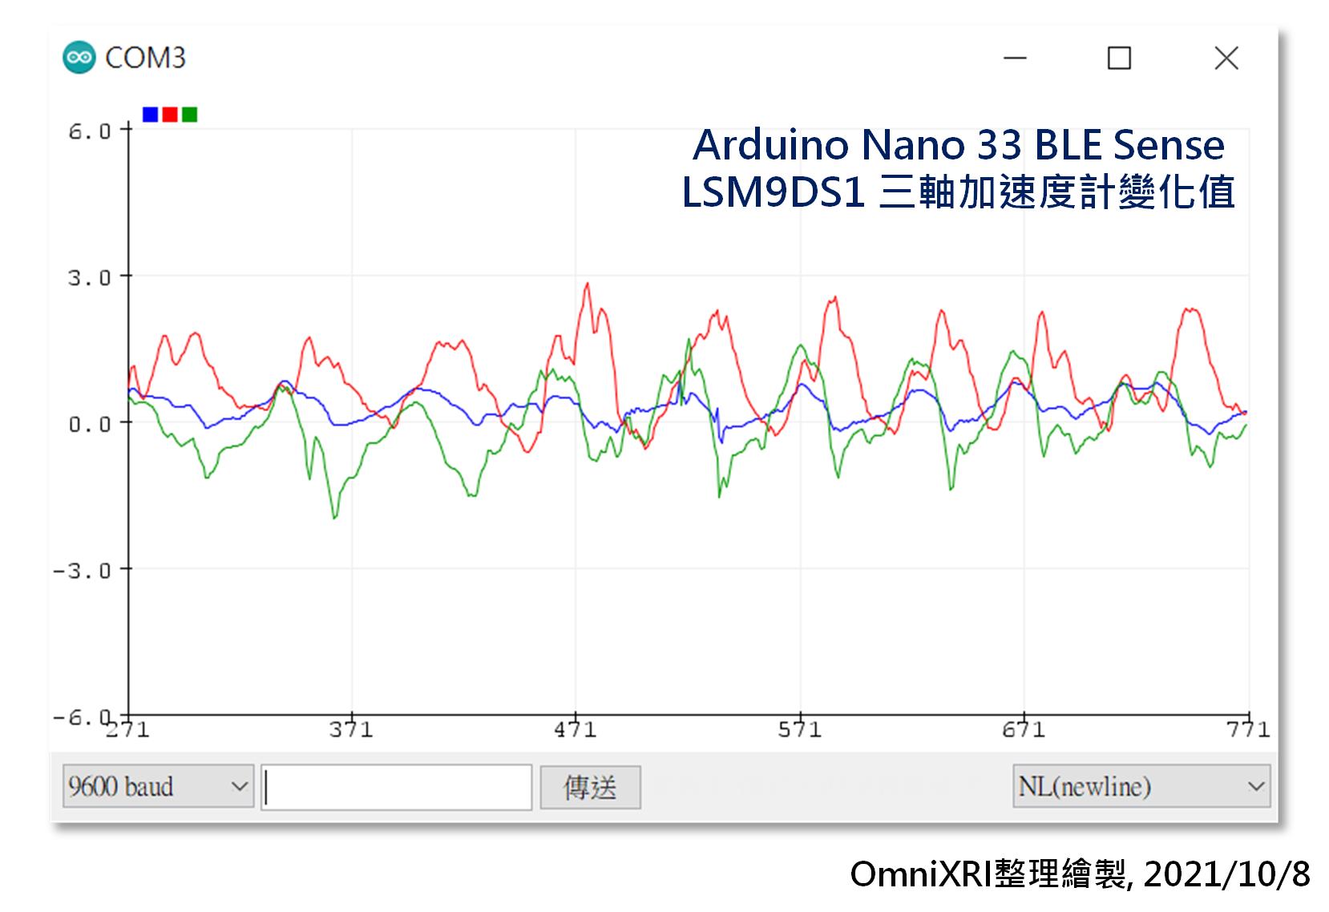Click the 471 x-axis label
Screen dimensions: 1329x912
576,729
